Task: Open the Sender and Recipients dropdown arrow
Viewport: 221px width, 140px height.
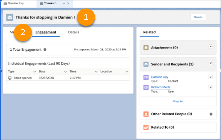Action: pos(211,63)
